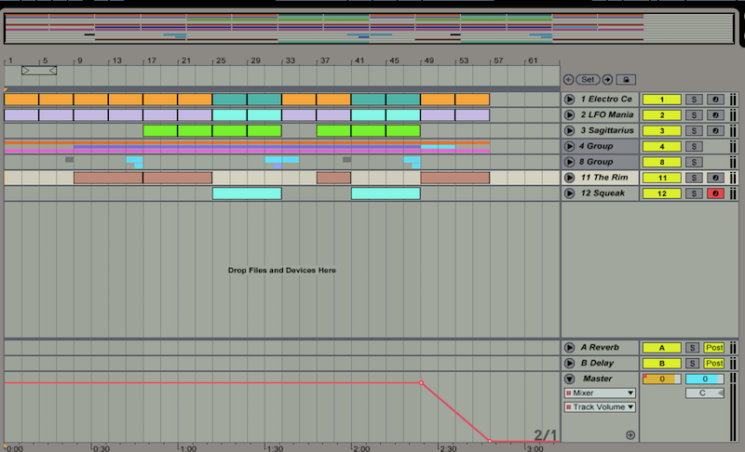
Task: Arm track 11 The Rim for recording
Action: [715, 178]
